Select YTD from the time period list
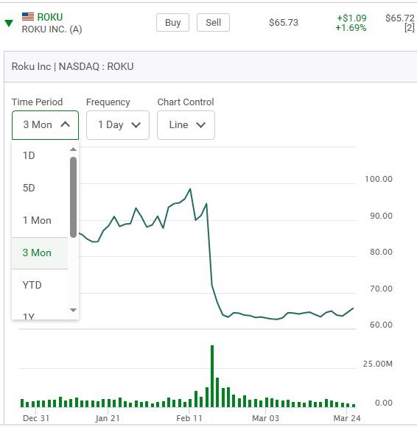This screenshot has width=417, height=427. tap(40, 285)
